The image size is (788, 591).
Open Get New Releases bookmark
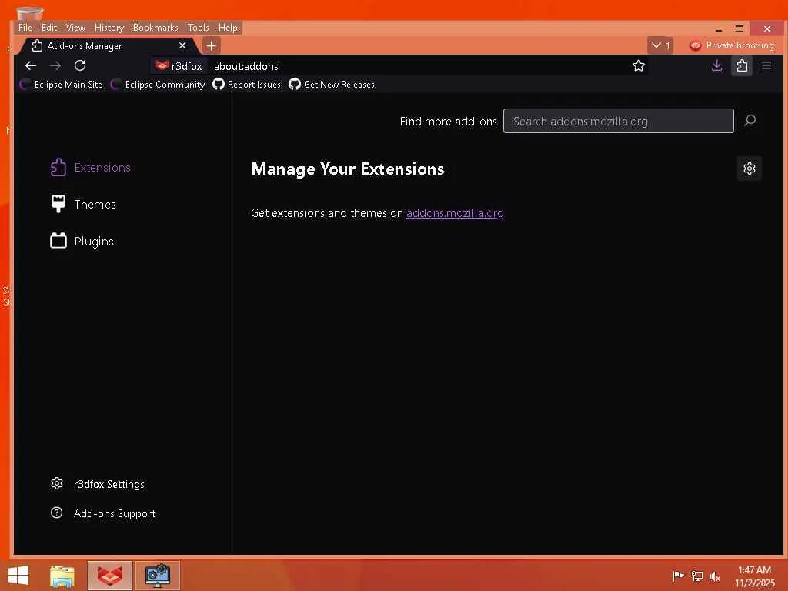click(332, 85)
